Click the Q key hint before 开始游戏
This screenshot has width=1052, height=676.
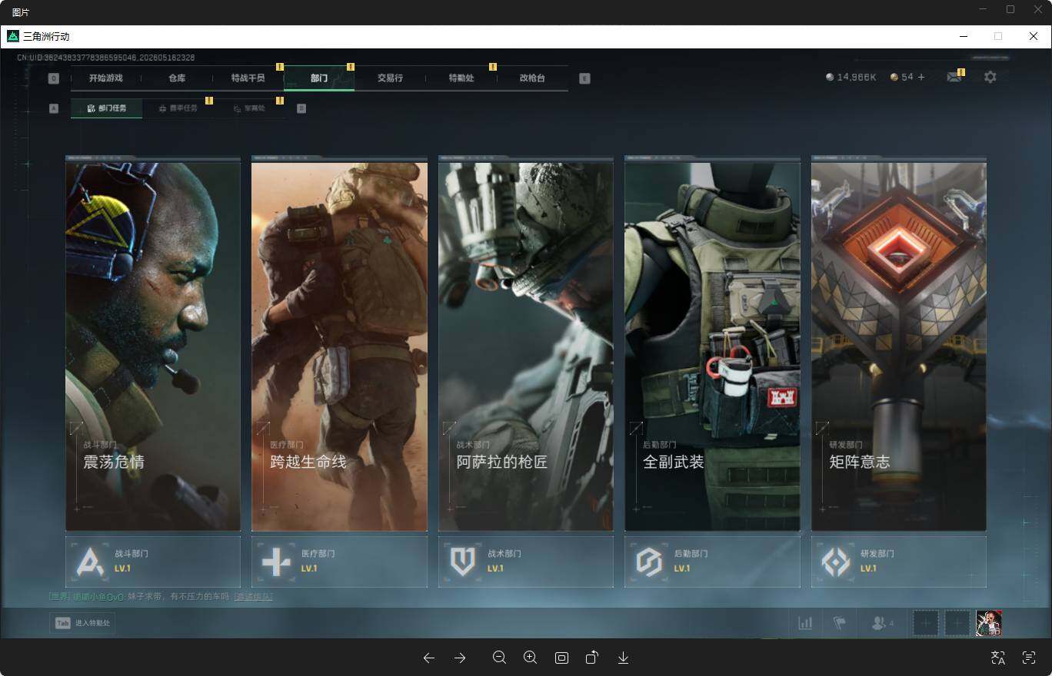(54, 78)
